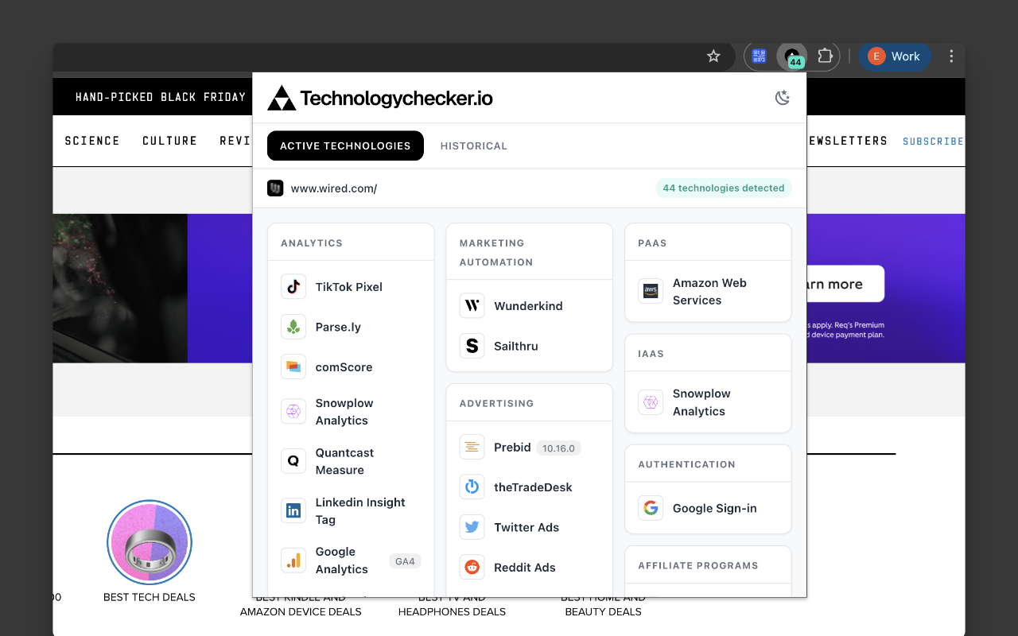Click the Analytics category header
Viewport: 1018px width, 636px height.
pos(312,243)
